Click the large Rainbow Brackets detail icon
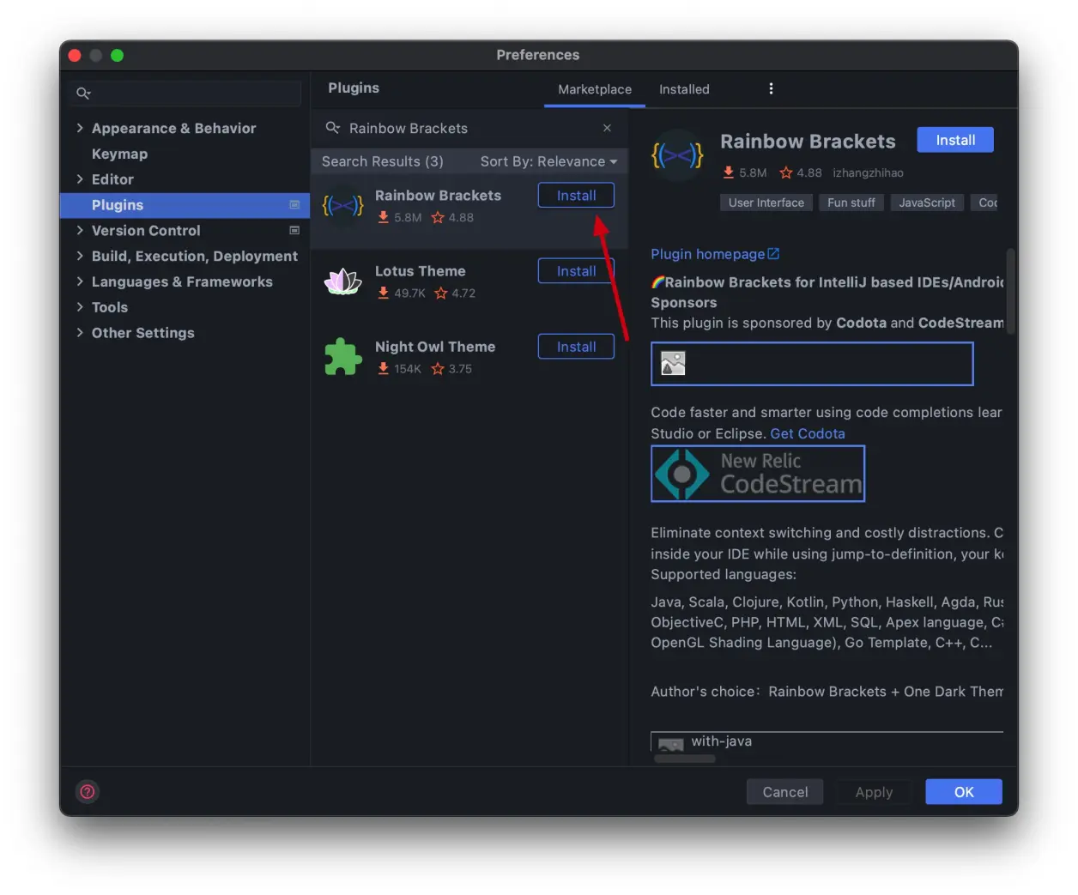1078x895 pixels. click(x=677, y=155)
